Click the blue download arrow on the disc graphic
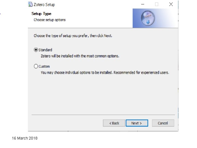 click(148, 22)
